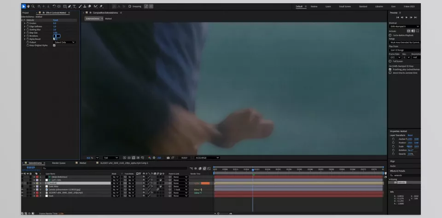
Task: Expand the Edge Softness property
Action: (24, 27)
